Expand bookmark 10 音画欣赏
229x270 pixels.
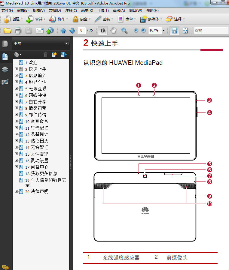pyautogui.click(x=16, y=121)
